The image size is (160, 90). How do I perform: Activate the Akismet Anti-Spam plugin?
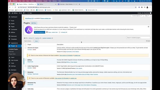pos(29,49)
